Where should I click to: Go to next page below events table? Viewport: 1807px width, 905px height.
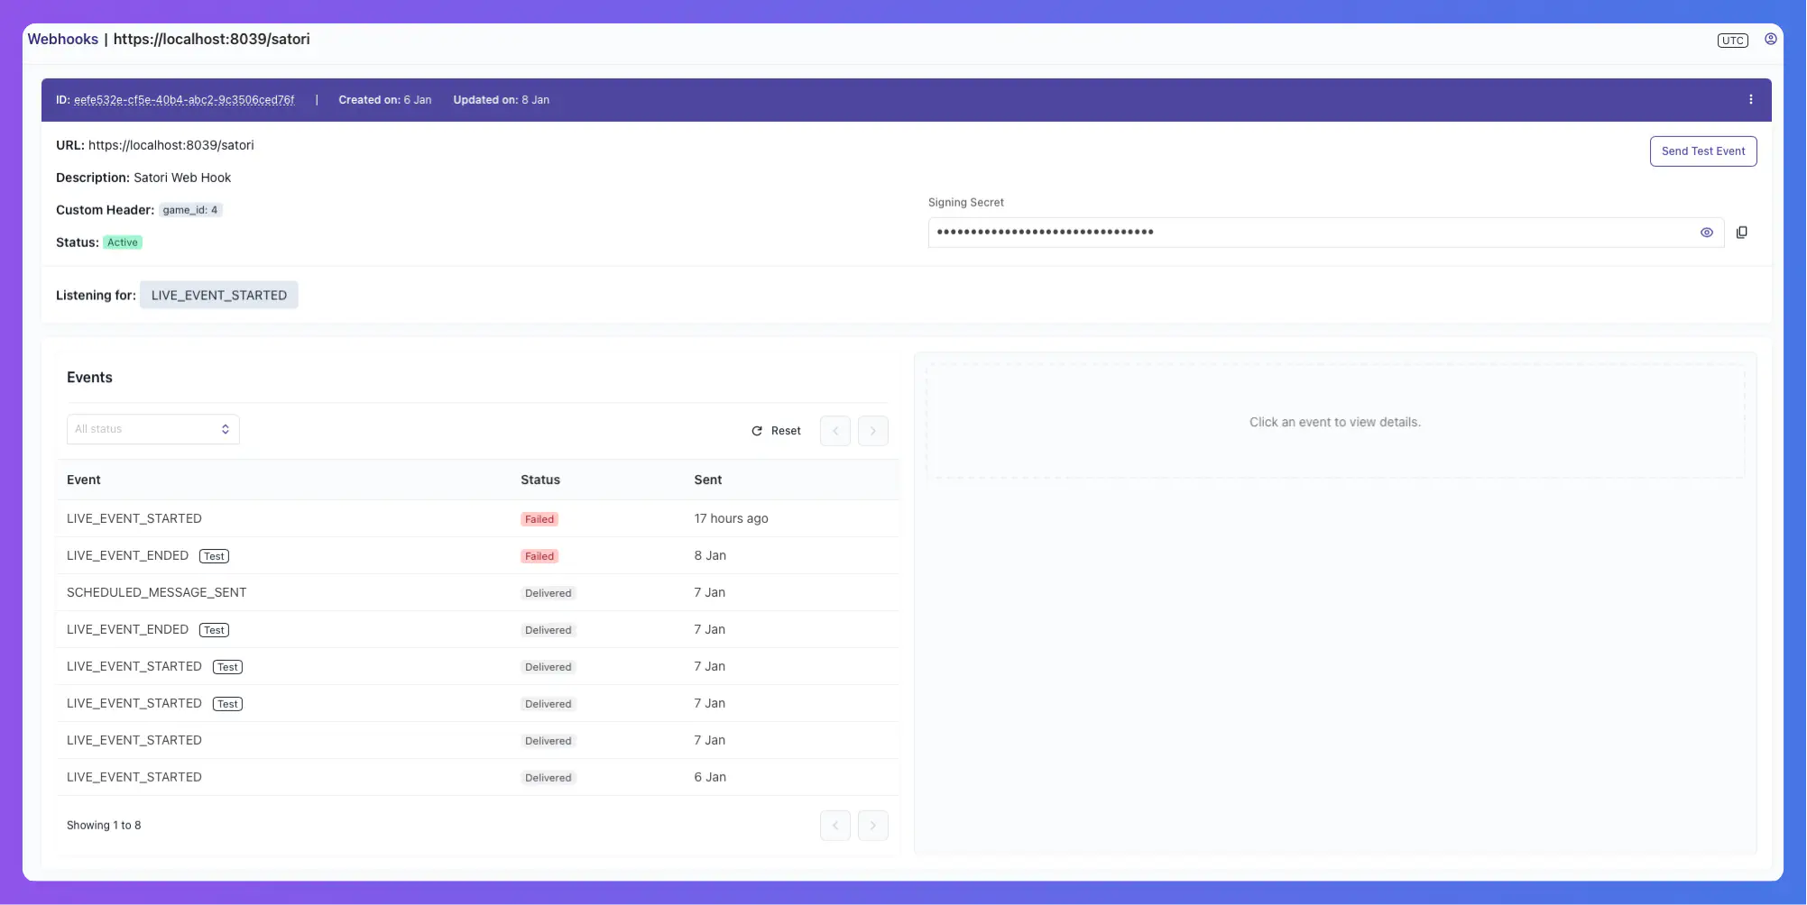point(872,826)
